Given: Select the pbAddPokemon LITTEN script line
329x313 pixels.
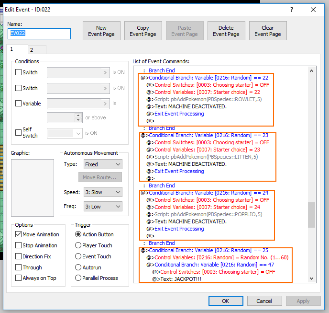Looking at the screenshot, I should point(202,157).
